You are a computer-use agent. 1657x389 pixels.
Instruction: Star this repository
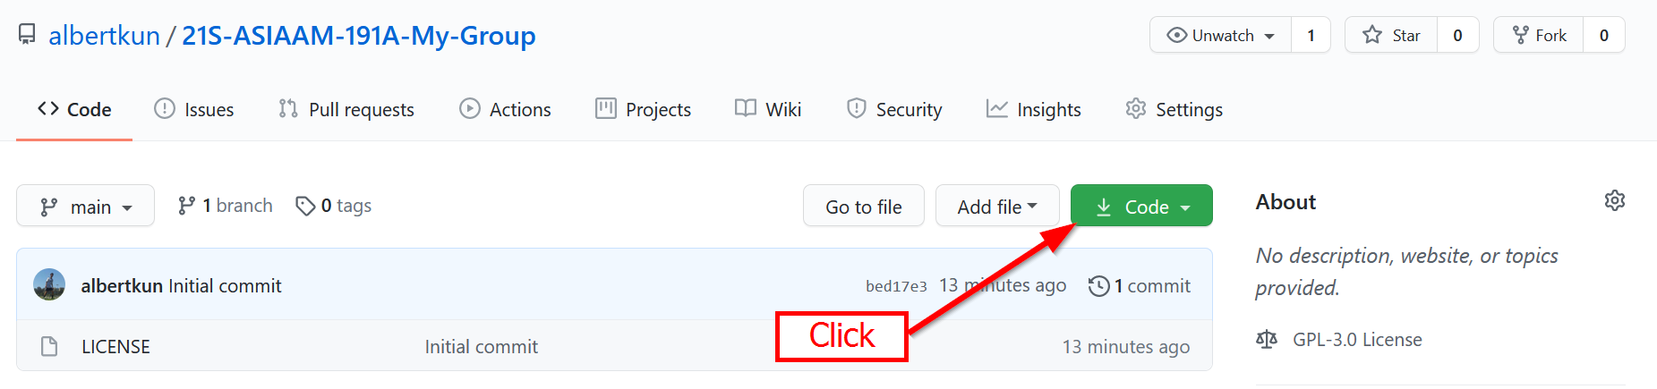tap(1391, 35)
